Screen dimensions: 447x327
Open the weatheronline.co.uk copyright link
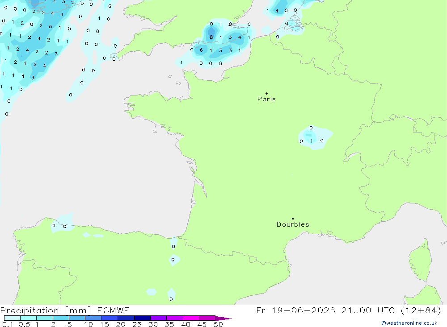point(409,323)
